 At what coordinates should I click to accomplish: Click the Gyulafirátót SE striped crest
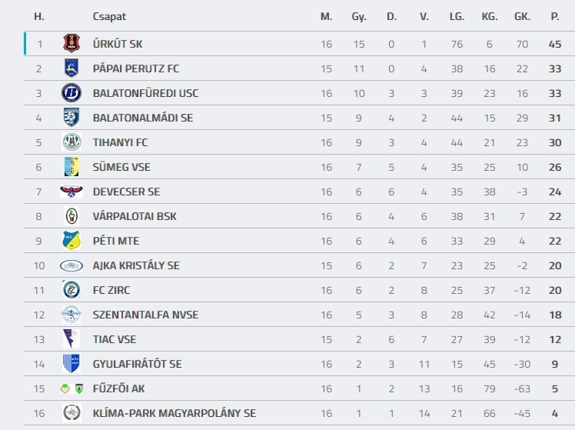(x=71, y=364)
